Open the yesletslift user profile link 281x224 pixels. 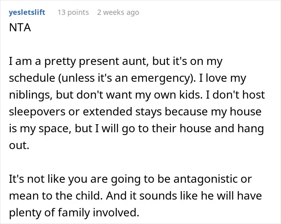coord(27,12)
